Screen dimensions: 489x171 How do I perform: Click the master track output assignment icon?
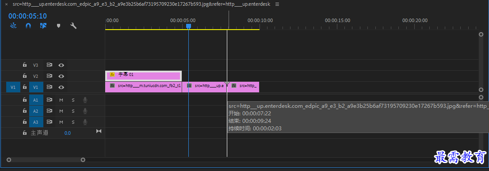[x=99, y=131]
